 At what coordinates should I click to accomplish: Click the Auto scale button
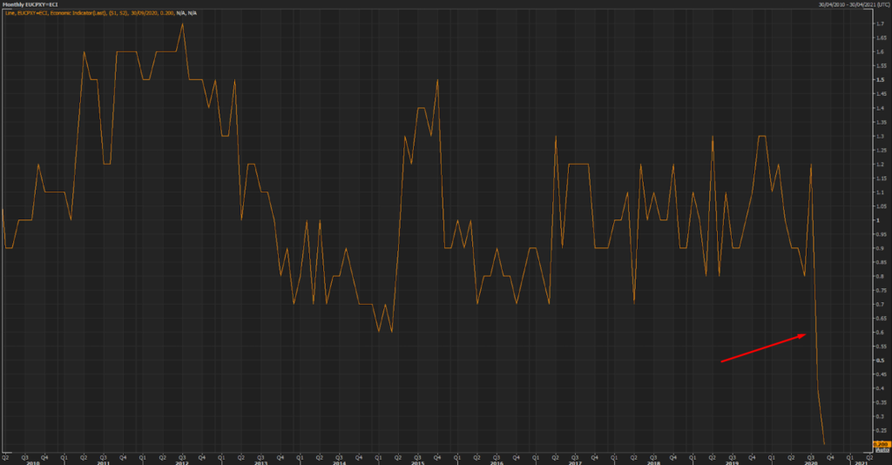[x=880, y=450]
